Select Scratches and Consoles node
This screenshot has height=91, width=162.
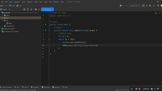point(10,31)
